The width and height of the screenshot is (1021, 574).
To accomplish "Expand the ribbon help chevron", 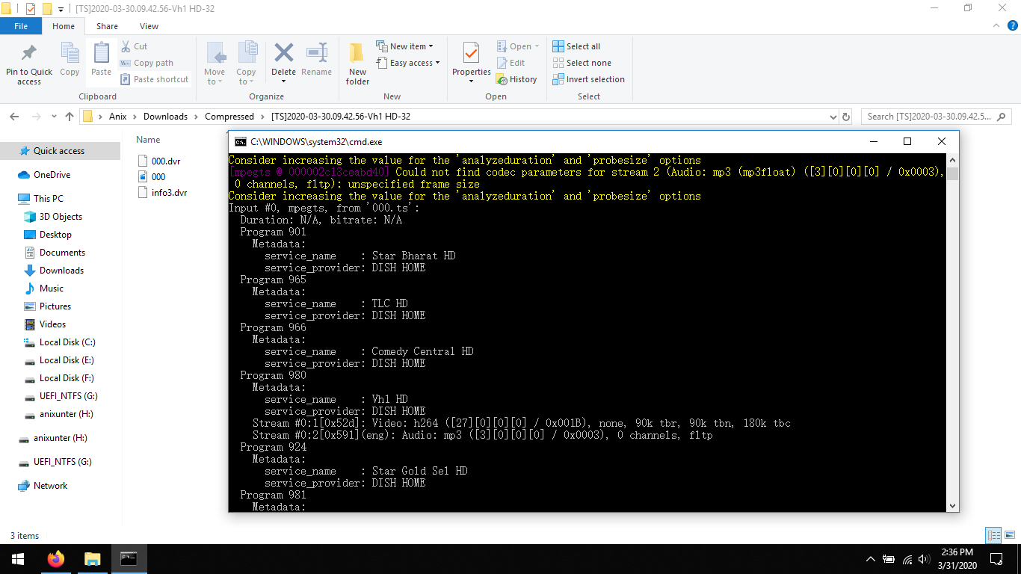I will (x=996, y=26).
